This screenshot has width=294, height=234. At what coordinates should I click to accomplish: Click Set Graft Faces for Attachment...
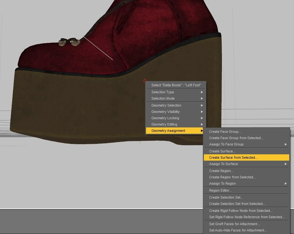(234, 224)
